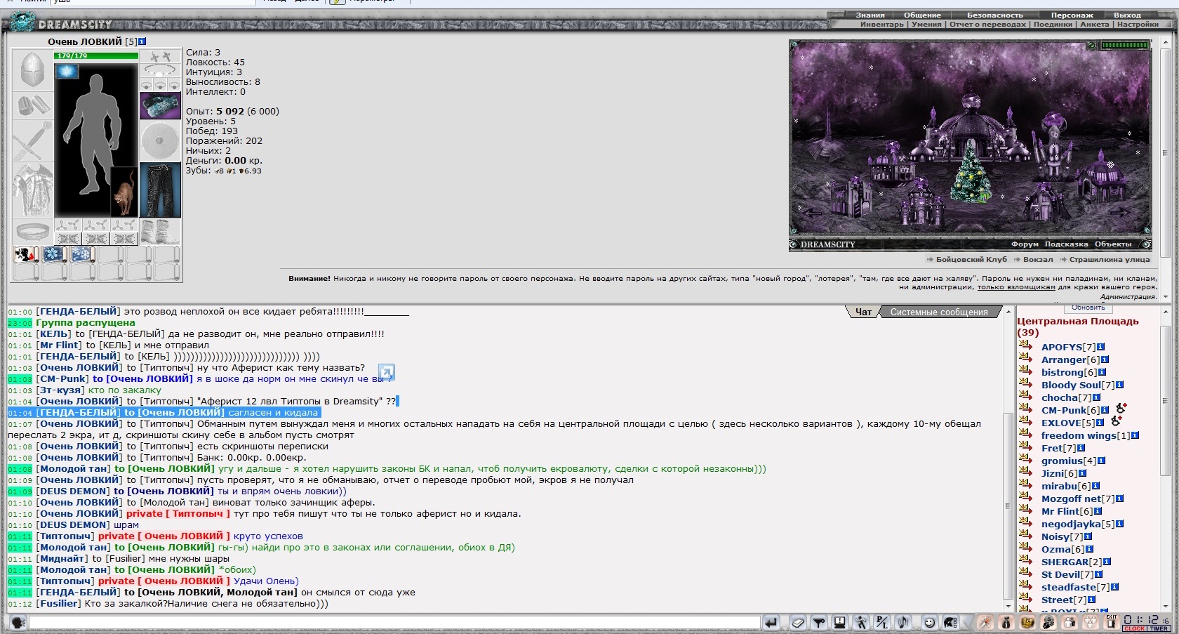This screenshot has height=634, width=1179.
Task: Open the Поединки link
Action: pyautogui.click(x=1053, y=24)
